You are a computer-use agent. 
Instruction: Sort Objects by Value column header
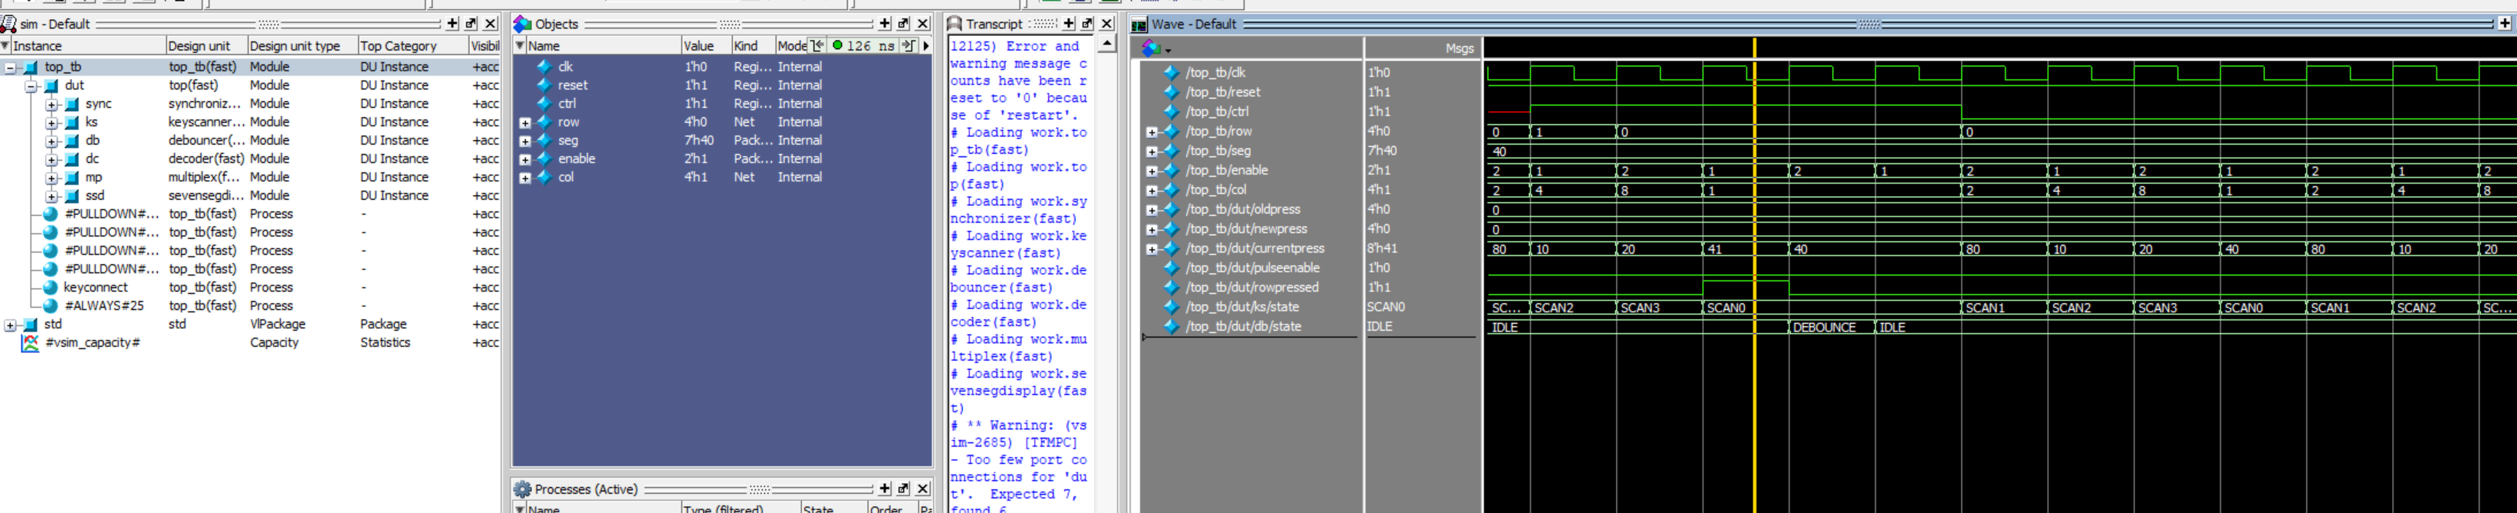point(698,46)
